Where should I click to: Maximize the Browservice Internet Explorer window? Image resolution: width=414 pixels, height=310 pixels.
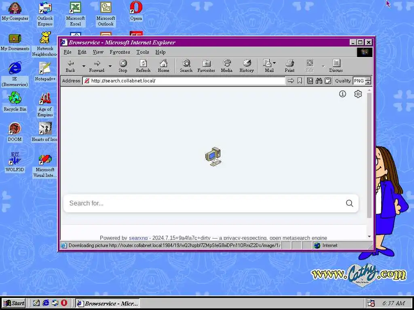click(360, 42)
